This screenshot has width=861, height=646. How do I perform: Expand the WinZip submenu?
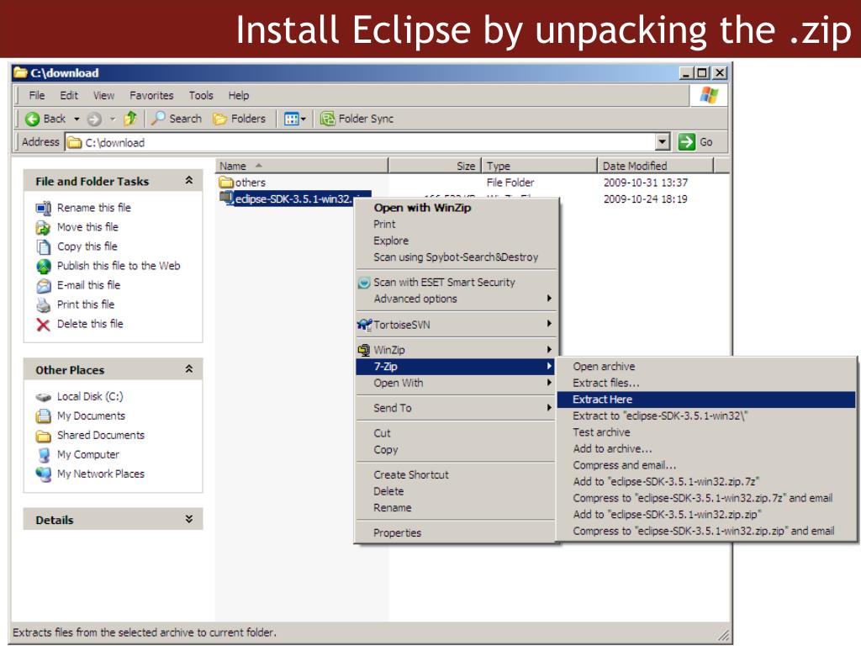(457, 350)
